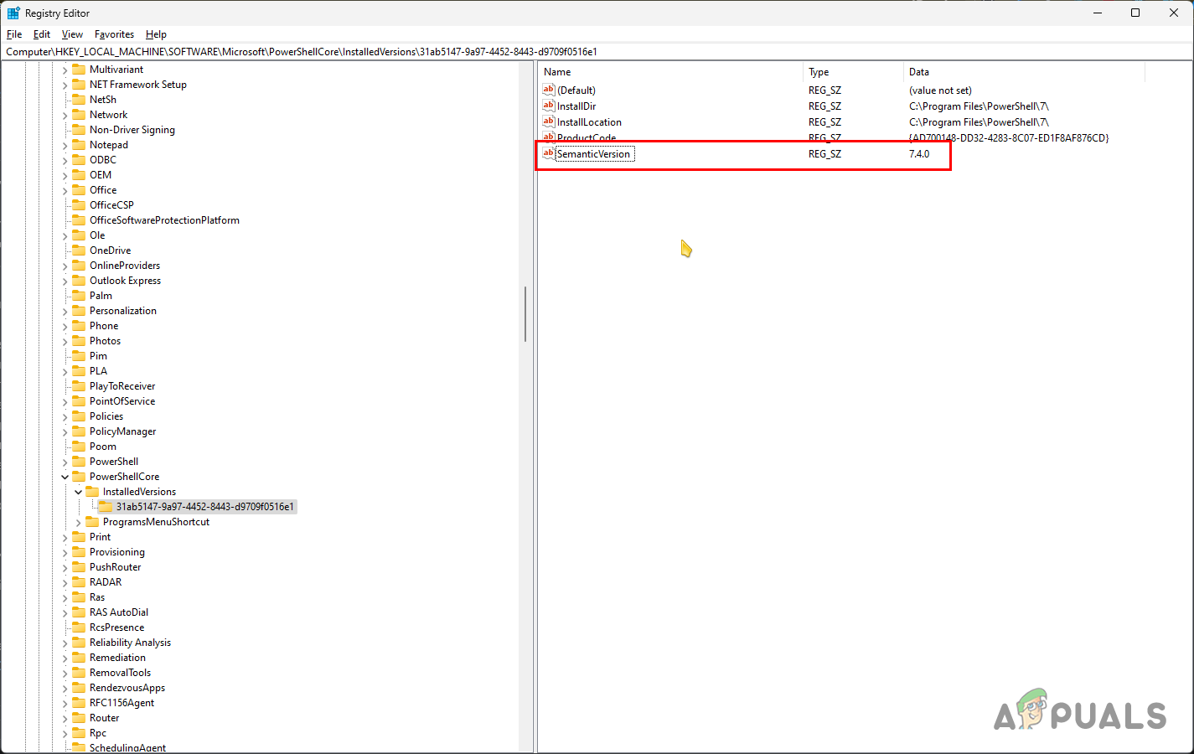Click the folder icon of InstalledVersions key

coord(92,491)
